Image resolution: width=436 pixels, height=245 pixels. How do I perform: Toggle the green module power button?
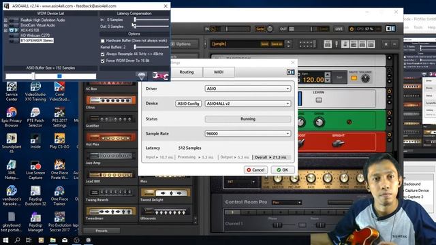click(389, 113)
